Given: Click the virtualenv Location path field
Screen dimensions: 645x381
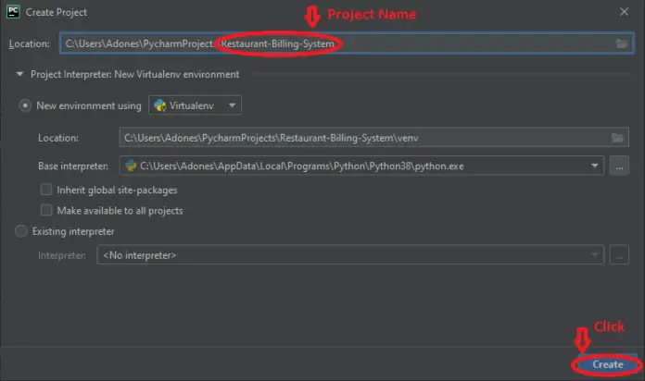Looking at the screenshot, I should tap(373, 138).
